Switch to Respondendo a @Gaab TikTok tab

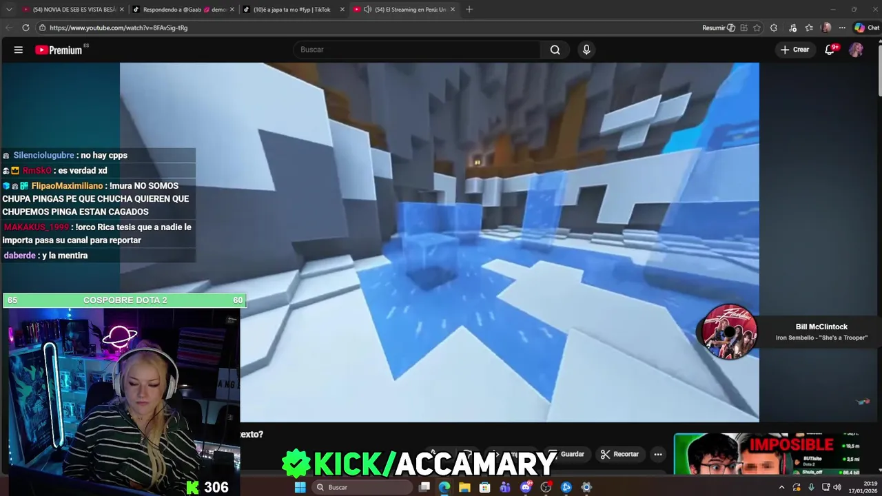click(x=183, y=10)
